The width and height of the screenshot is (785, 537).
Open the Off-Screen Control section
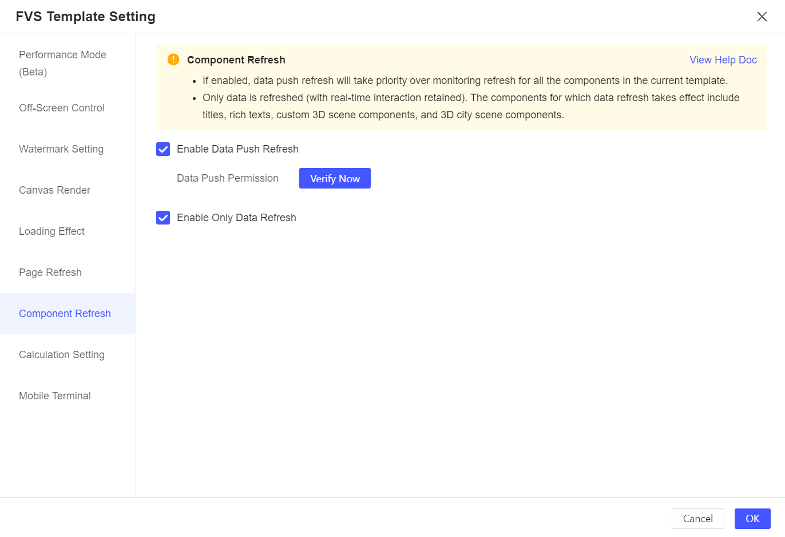tap(61, 107)
